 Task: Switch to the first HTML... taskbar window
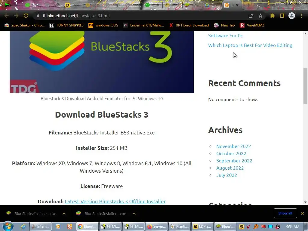[110, 226]
